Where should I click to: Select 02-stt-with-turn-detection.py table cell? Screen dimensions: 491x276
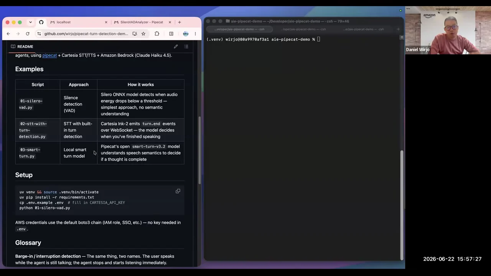[x=38, y=130]
